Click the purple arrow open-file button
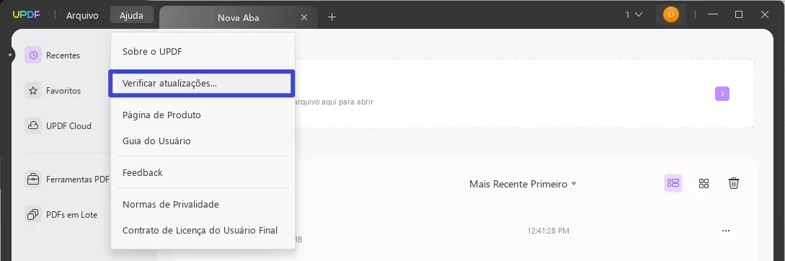The height and width of the screenshot is (261, 785). click(x=722, y=94)
